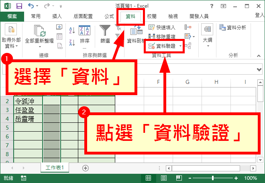Image resolution: width=265 pixels, height=183 pixels.
Task: Click the Redo arrow icon
Action: [x=47, y=6]
